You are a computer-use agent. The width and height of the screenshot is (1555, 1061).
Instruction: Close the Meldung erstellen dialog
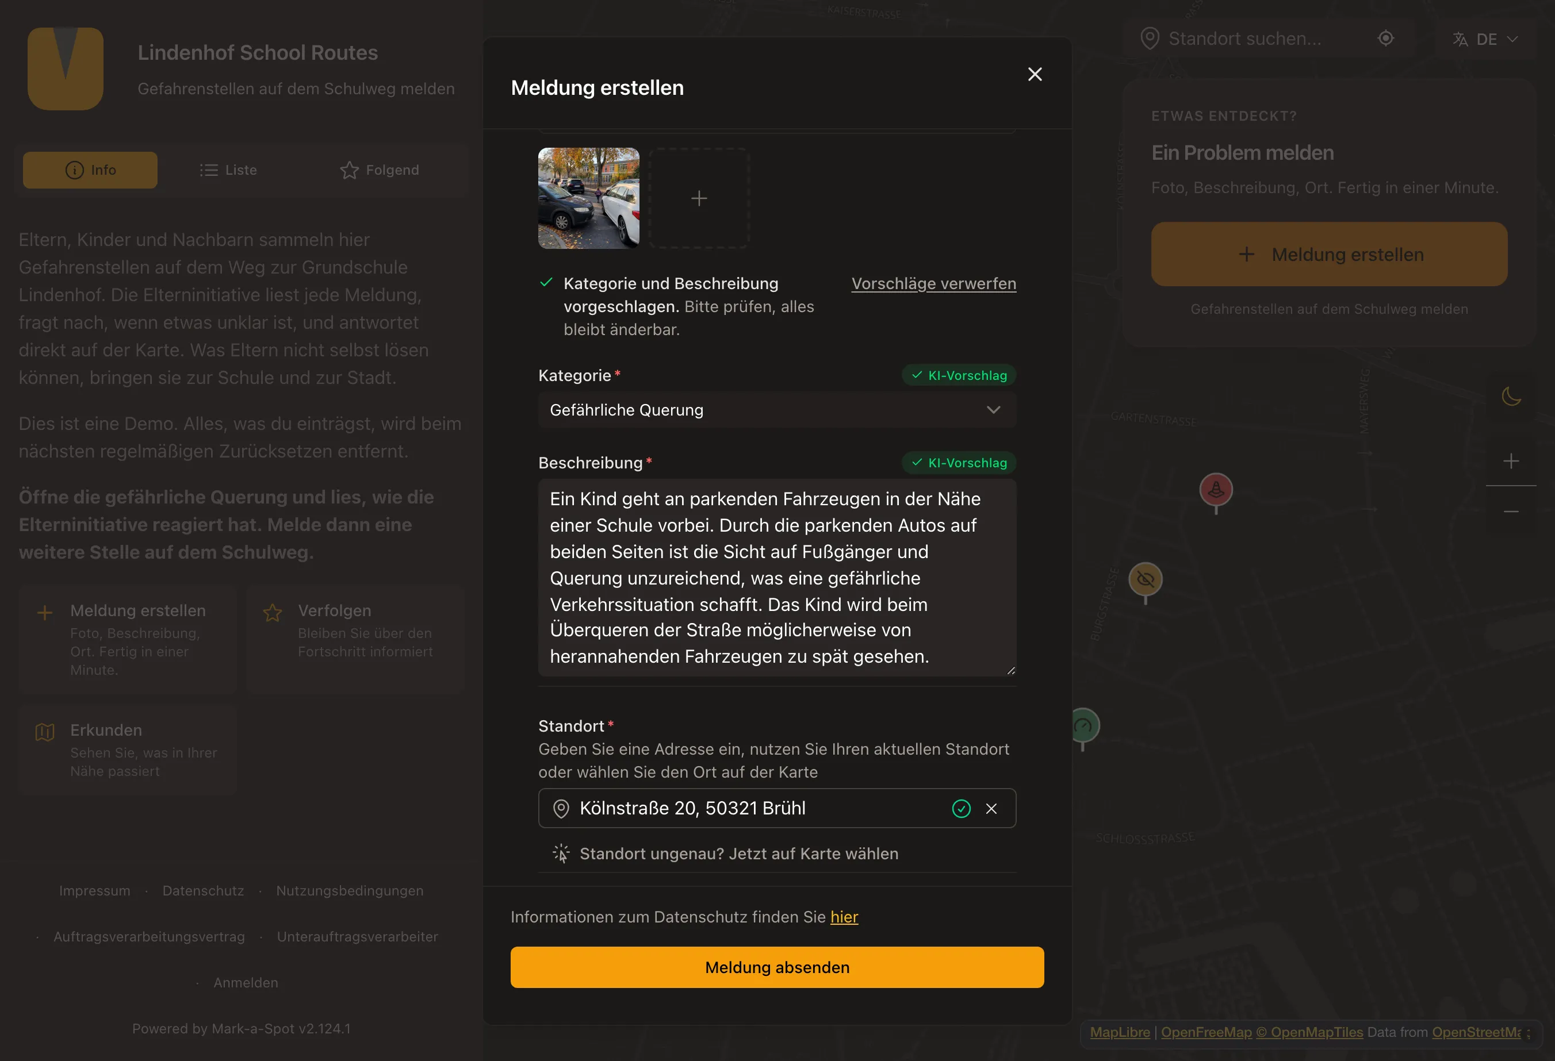[1035, 74]
